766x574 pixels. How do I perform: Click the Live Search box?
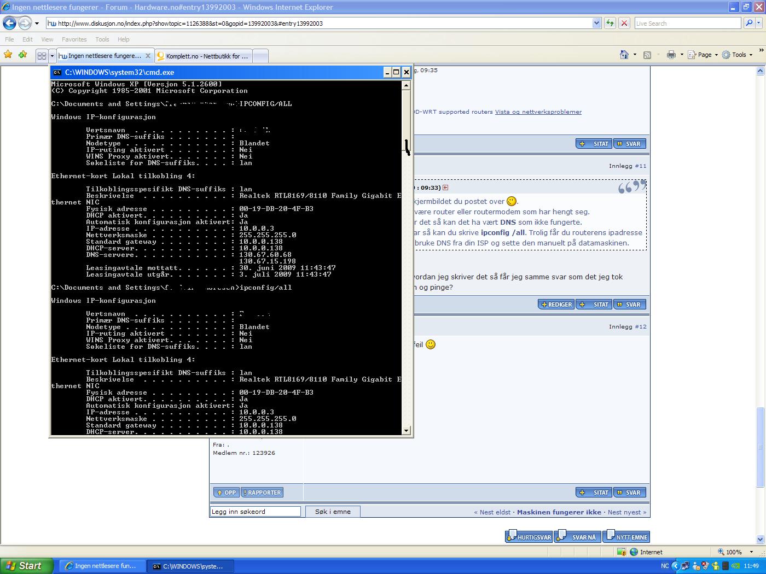click(687, 24)
